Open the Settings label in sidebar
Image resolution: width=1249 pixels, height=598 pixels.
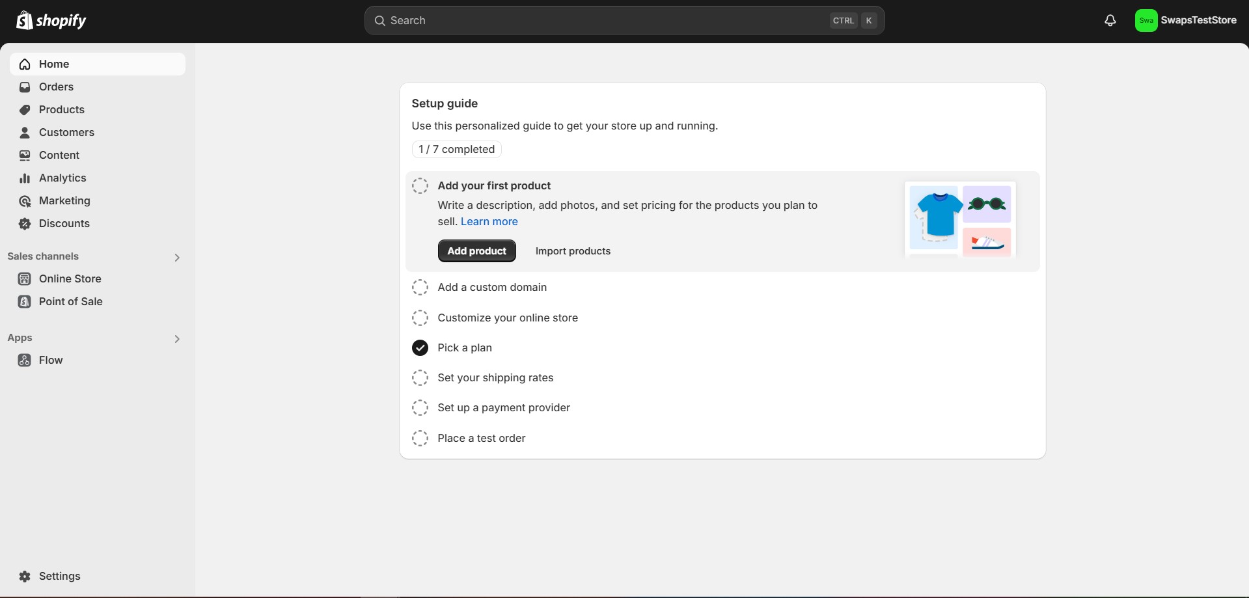pyautogui.click(x=60, y=576)
